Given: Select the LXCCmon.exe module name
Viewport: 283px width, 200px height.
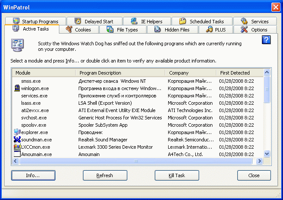Looking at the screenshot, I should (x=36, y=147).
